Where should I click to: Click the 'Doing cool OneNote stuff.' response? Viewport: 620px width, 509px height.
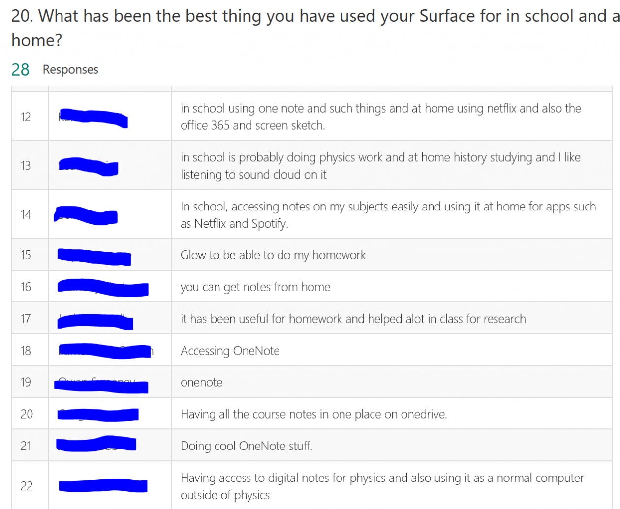[246, 446]
